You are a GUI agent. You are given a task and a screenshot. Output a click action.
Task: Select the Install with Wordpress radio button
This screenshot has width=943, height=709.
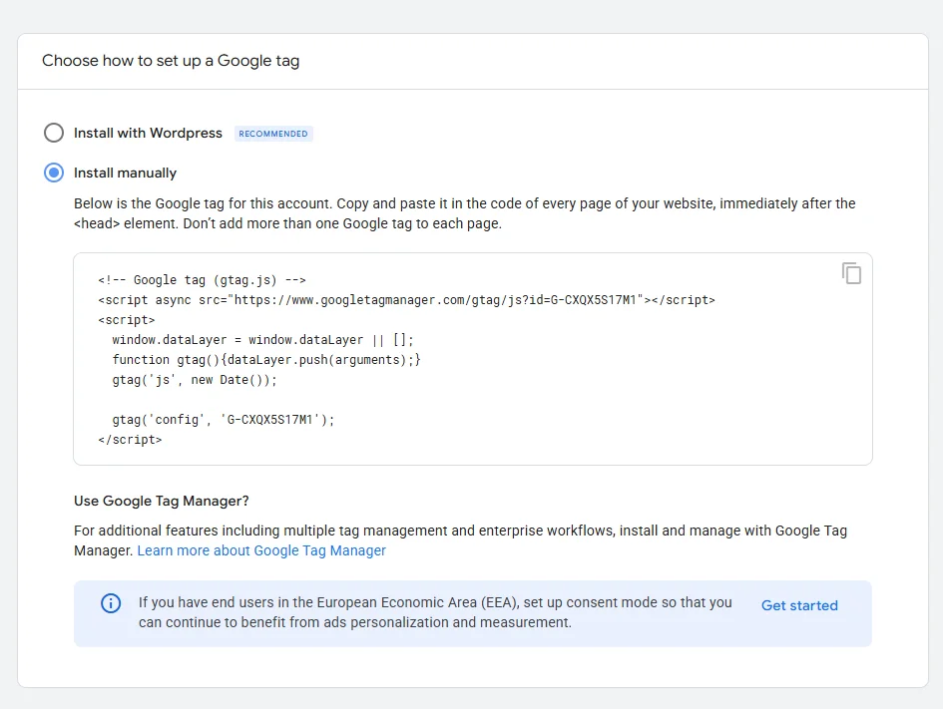(x=54, y=133)
